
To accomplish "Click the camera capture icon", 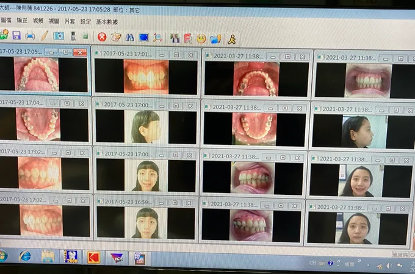I will [x=59, y=36].
